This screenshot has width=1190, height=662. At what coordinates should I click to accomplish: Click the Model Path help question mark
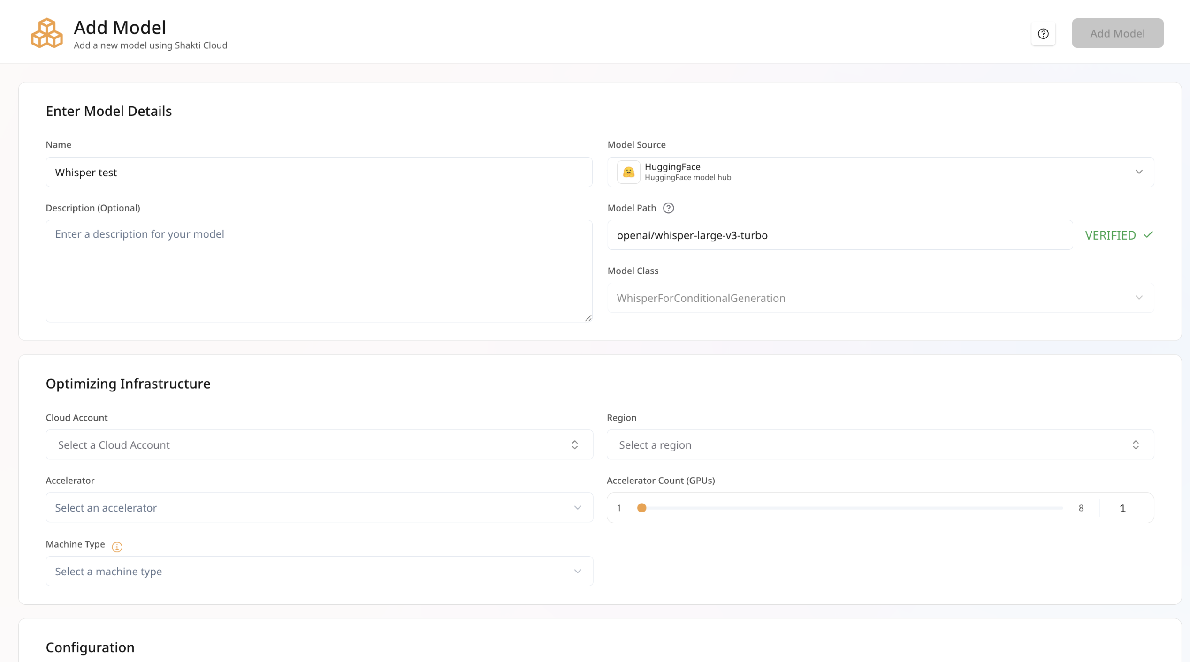point(668,208)
